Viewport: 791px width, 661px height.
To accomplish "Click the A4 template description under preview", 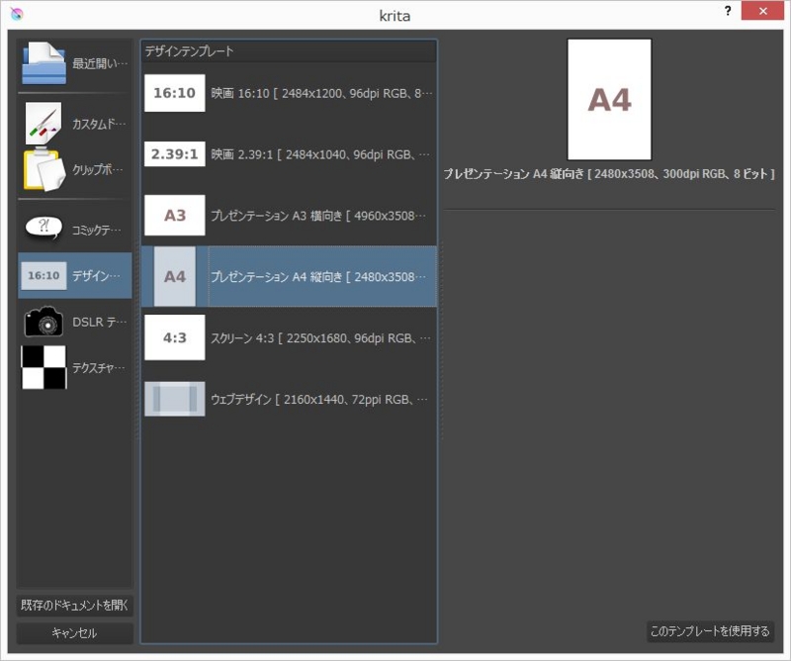I will (x=609, y=174).
